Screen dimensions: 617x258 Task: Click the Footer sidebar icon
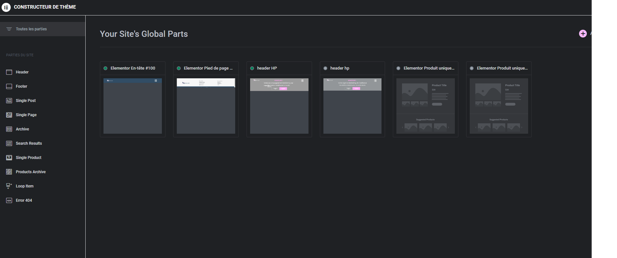coord(9,86)
